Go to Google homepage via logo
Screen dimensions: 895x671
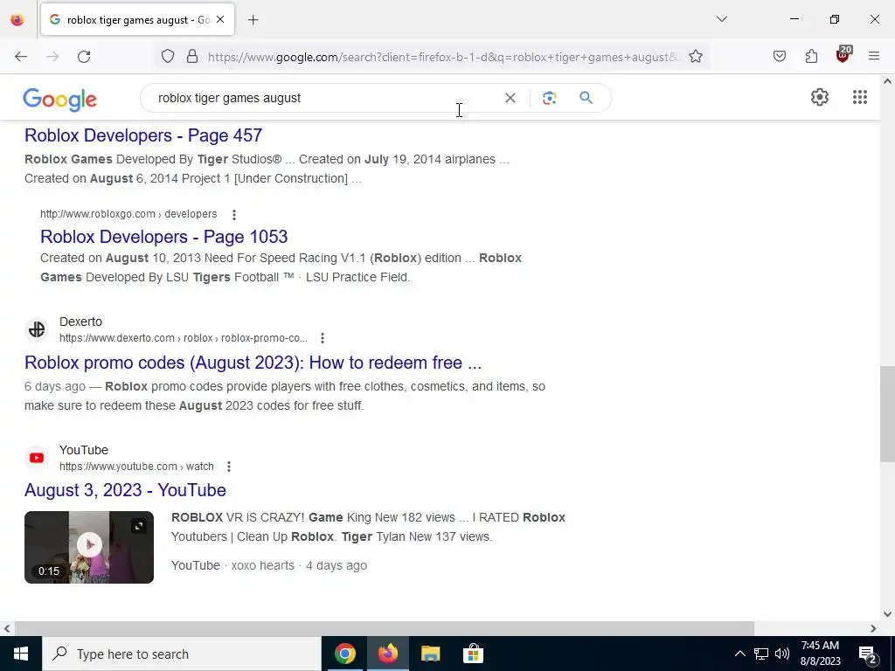(x=60, y=100)
